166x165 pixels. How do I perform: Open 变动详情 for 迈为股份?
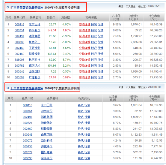tap(84, 30)
